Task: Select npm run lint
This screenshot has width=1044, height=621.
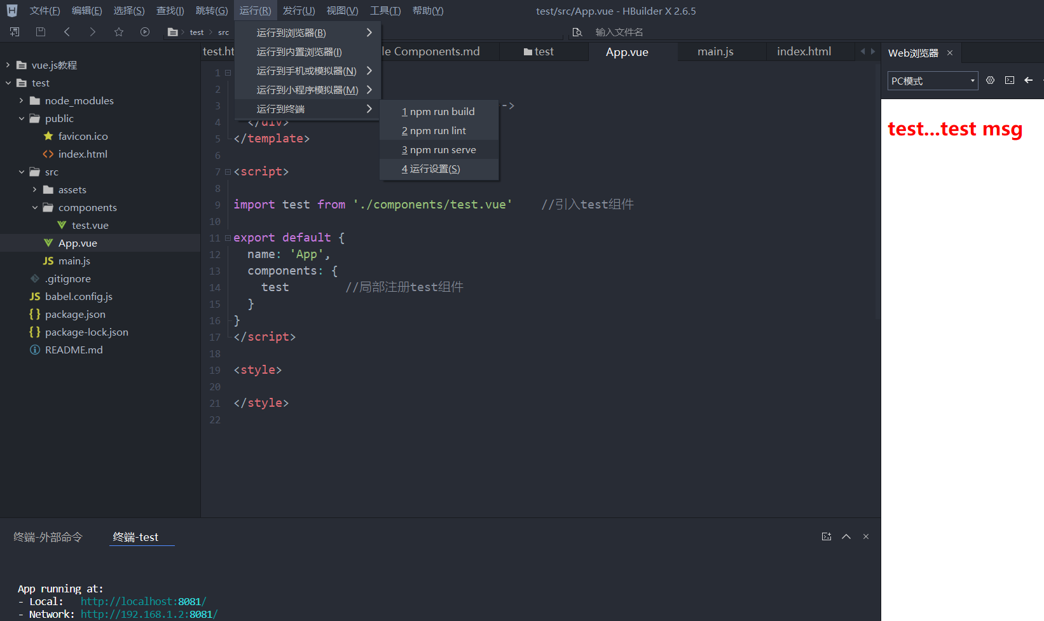Action: tap(439, 130)
